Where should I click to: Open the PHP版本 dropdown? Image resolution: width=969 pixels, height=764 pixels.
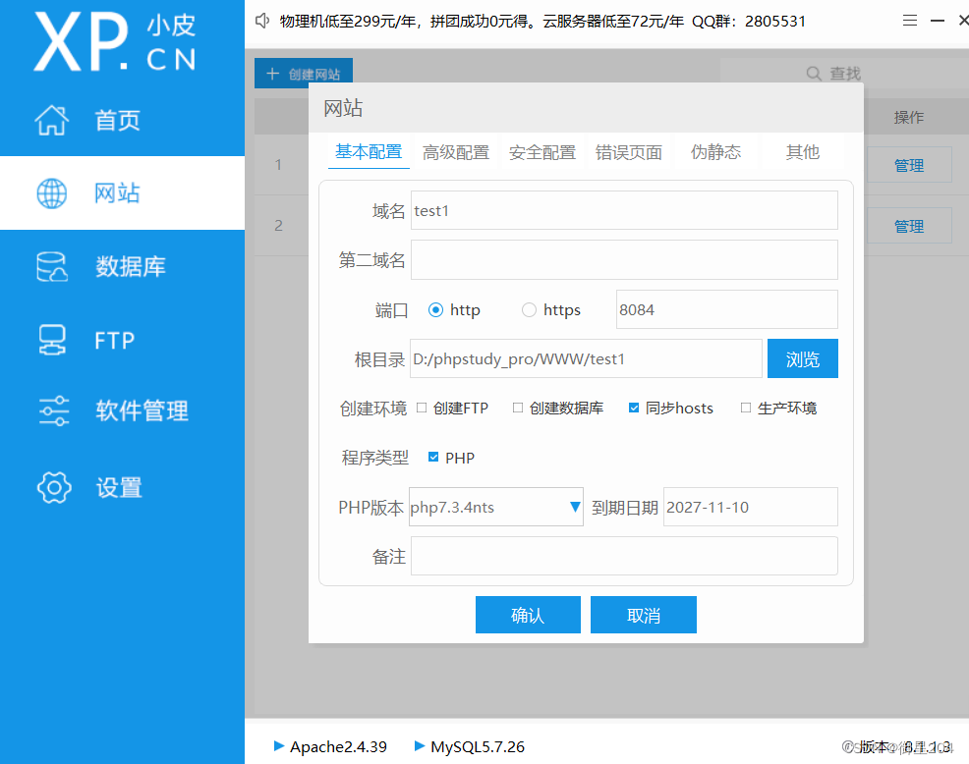click(575, 507)
